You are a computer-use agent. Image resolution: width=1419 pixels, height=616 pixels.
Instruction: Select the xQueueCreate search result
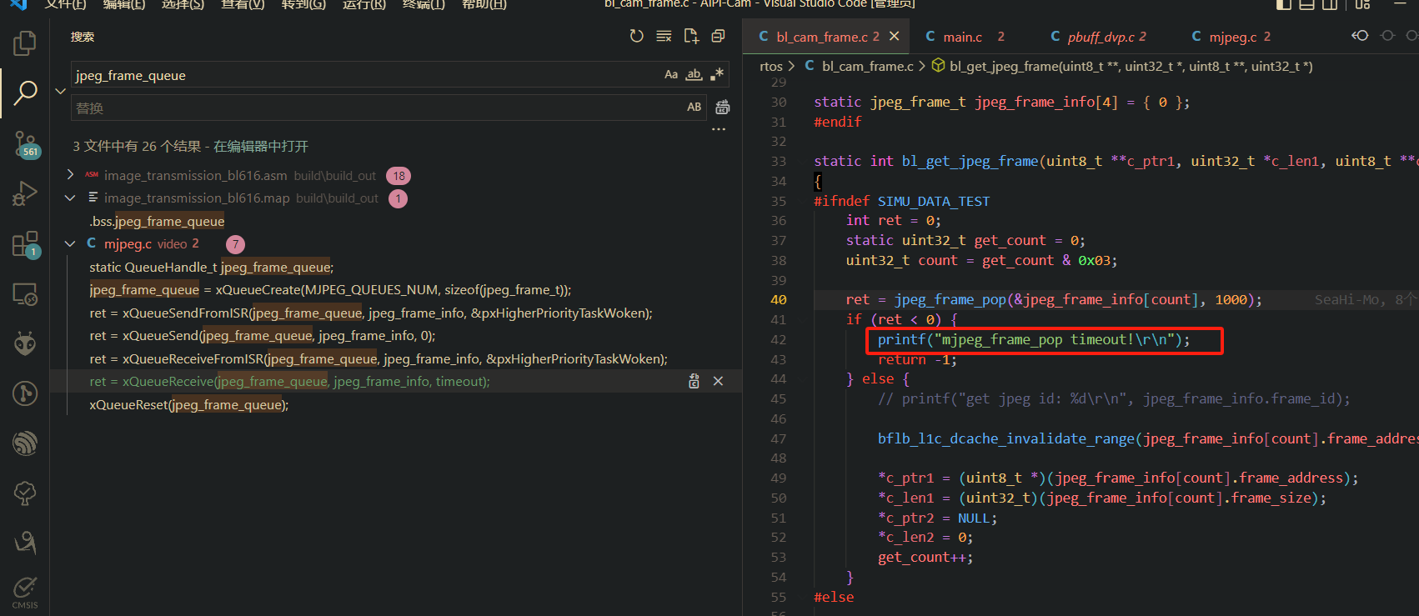pyautogui.click(x=330, y=289)
